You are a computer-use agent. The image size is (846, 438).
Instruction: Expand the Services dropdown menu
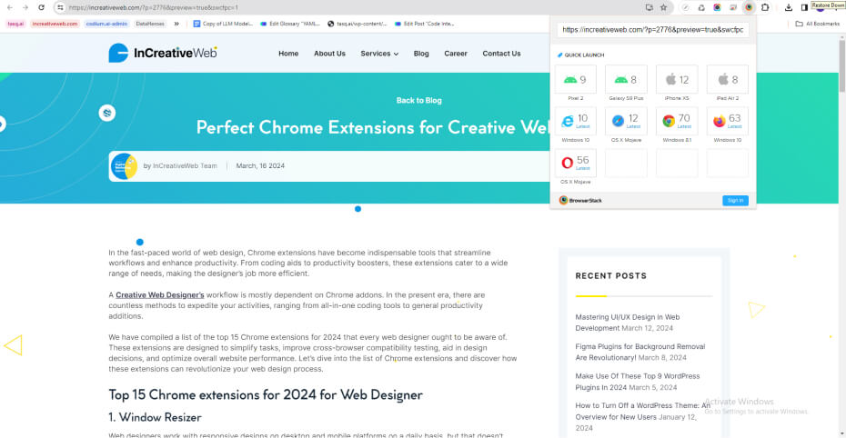(x=379, y=54)
